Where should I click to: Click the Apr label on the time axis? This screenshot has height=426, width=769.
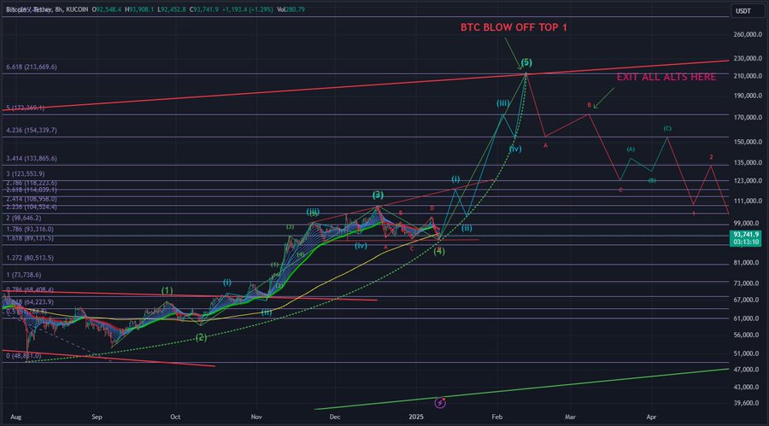[x=651, y=417]
